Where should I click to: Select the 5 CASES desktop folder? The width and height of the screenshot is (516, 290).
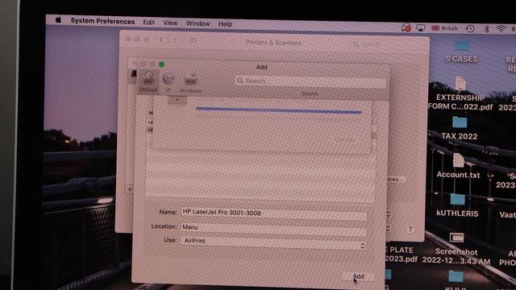(x=461, y=52)
